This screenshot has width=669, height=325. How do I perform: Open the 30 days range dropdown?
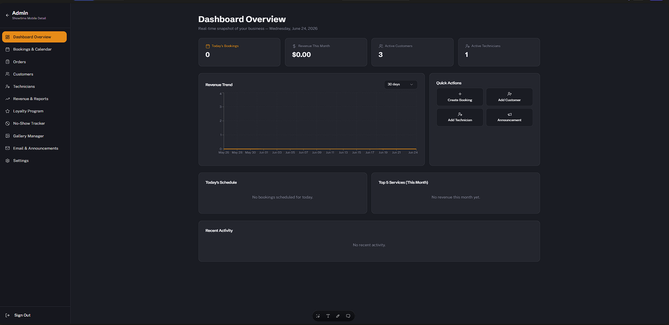(x=401, y=84)
